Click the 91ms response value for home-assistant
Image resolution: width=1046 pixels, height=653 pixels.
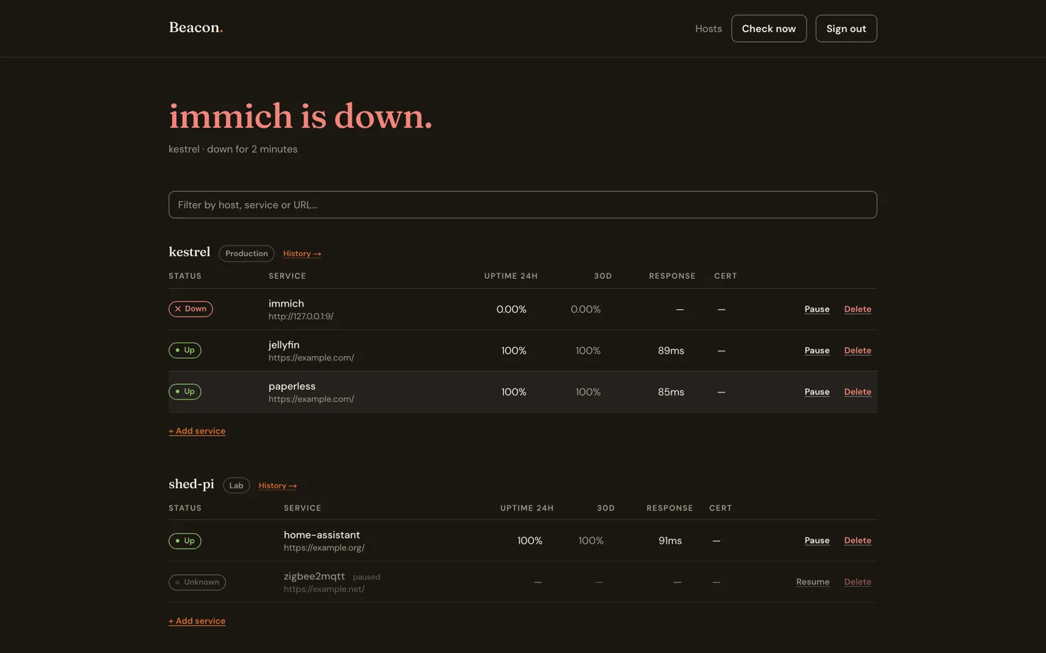[x=670, y=541]
